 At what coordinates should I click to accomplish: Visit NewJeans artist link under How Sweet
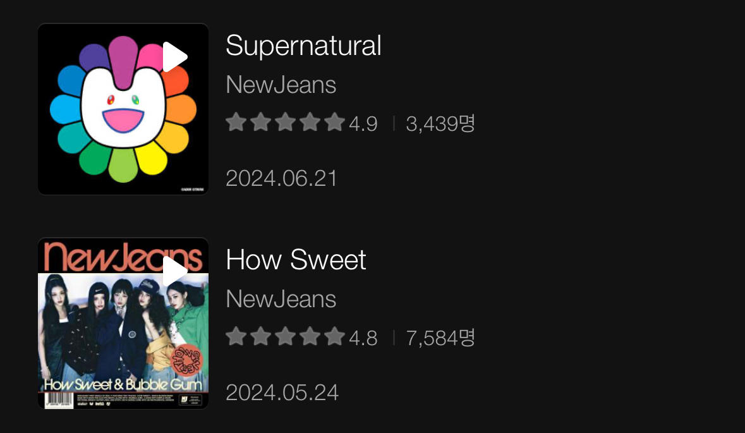pos(281,299)
